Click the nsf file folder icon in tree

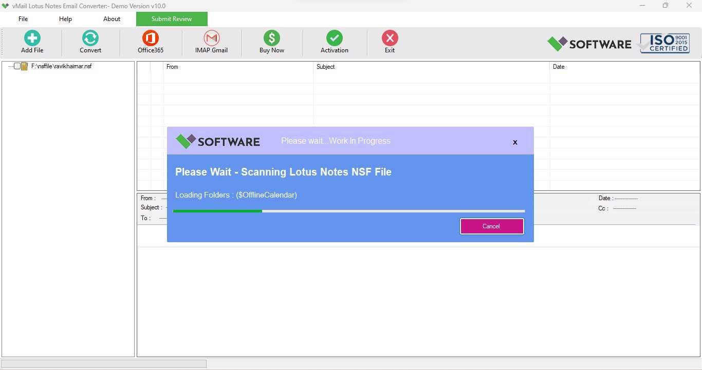(24, 66)
